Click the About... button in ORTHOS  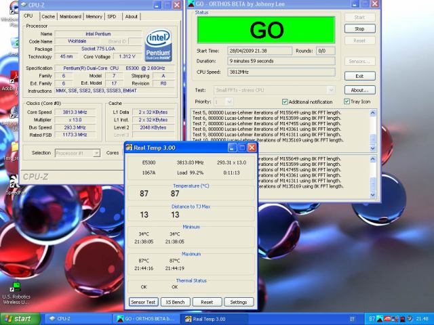360,90
